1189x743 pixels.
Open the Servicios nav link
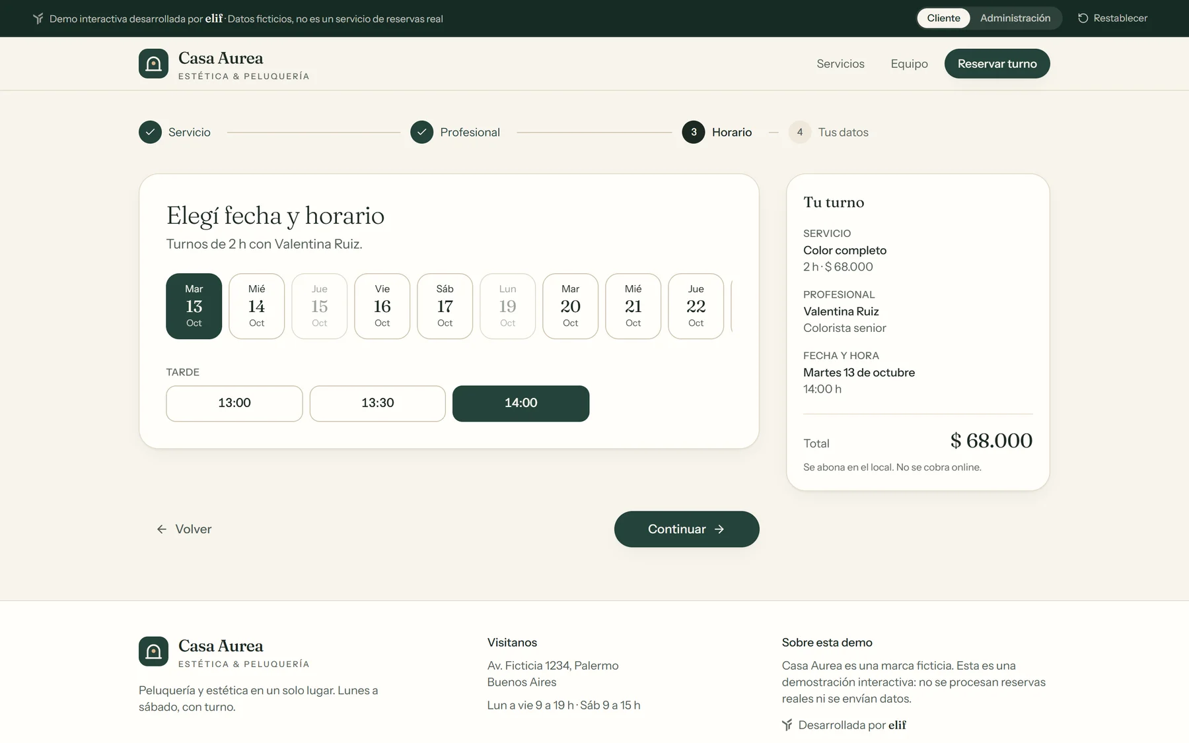coord(840,63)
